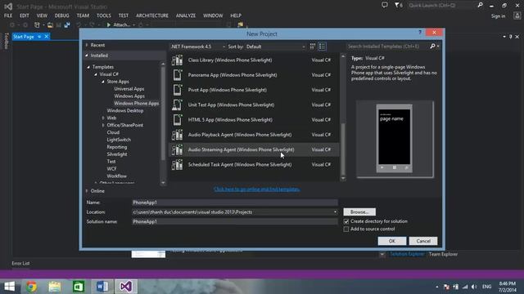Open the Sort by Default dropdown
The width and height of the screenshot is (524, 294).
(x=275, y=47)
